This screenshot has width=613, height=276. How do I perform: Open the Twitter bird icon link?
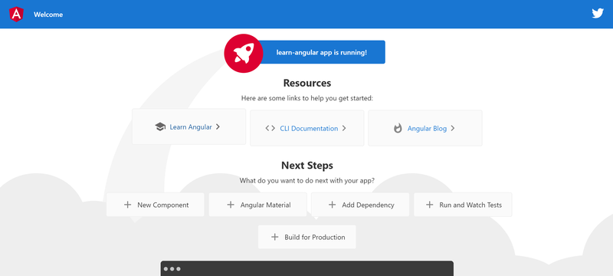598,13
